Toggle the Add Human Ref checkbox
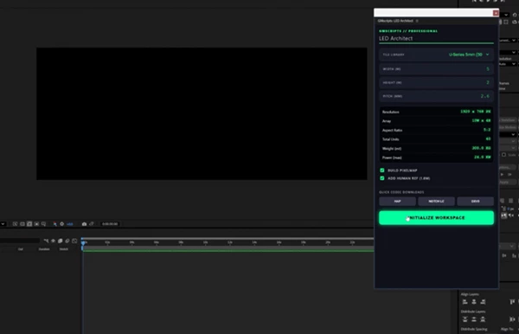The width and height of the screenshot is (519, 334). pos(382,178)
